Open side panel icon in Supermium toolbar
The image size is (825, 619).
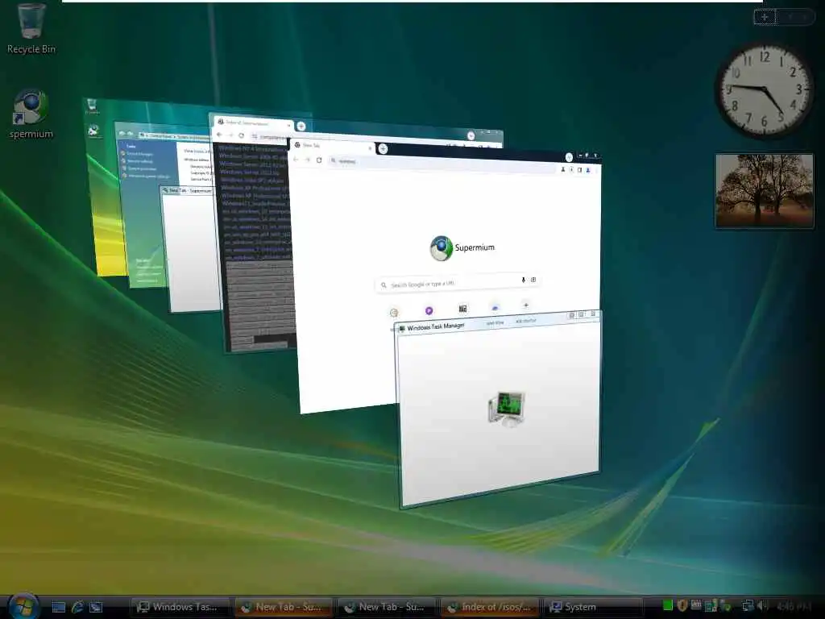(579, 170)
